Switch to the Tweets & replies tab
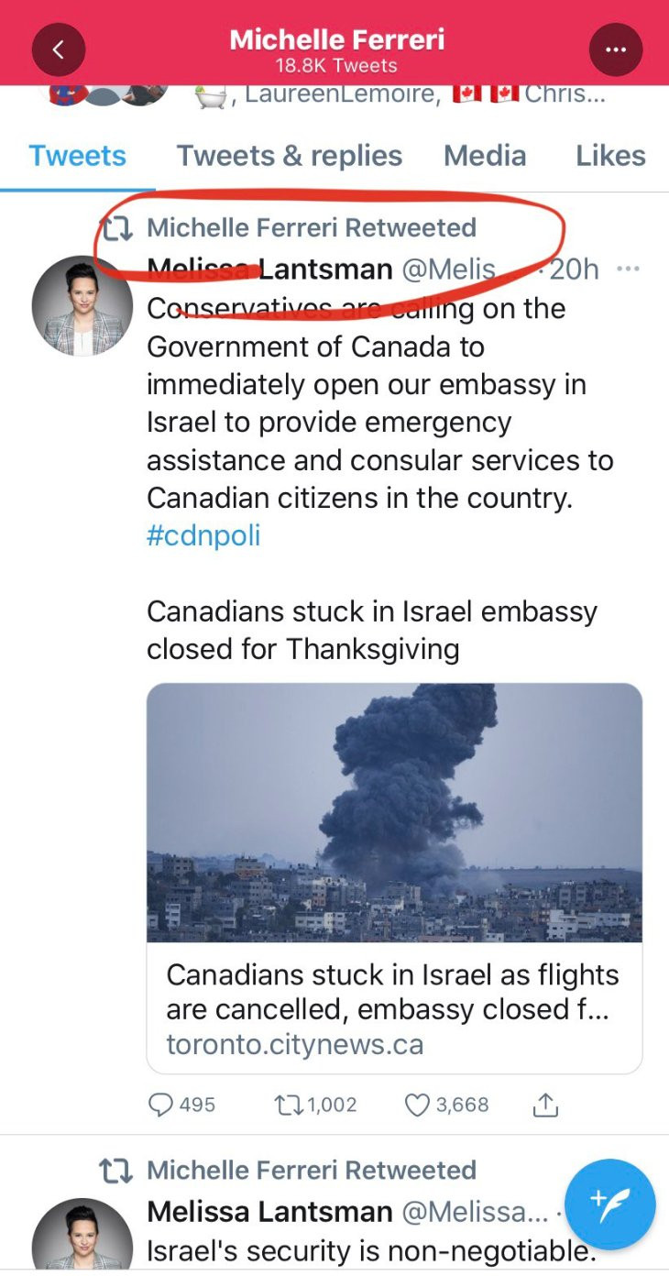The height and width of the screenshot is (1276, 669). coord(290,156)
